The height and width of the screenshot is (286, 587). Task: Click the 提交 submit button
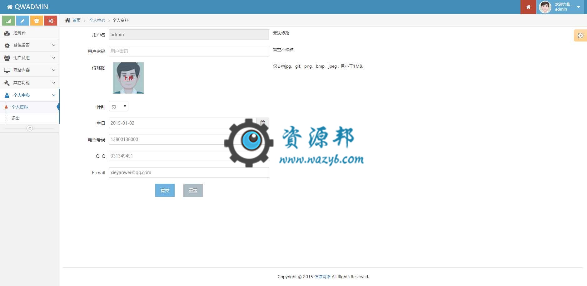pyautogui.click(x=165, y=190)
